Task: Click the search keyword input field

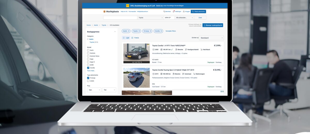Action: pyautogui.click(x=120, y=18)
